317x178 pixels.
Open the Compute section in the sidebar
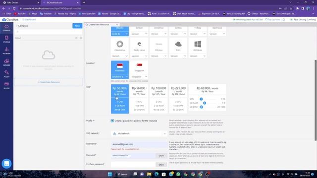(6, 28)
